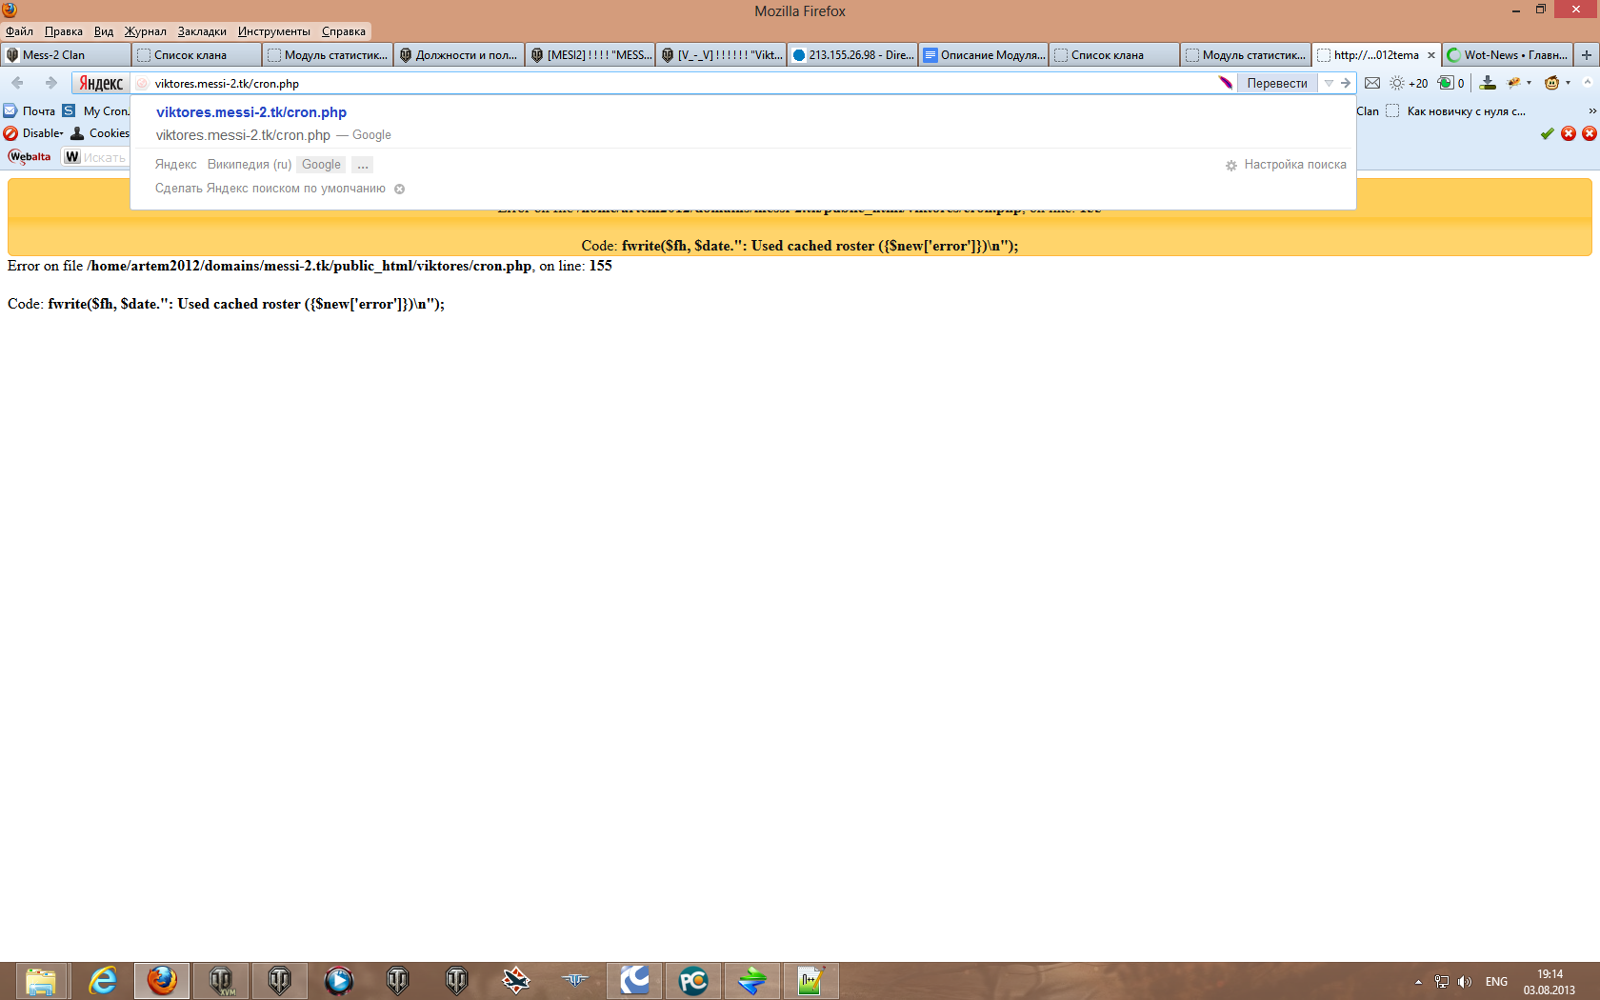The height and width of the screenshot is (1000, 1600).
Task: Click the green checkmark icon
Action: (1547, 133)
